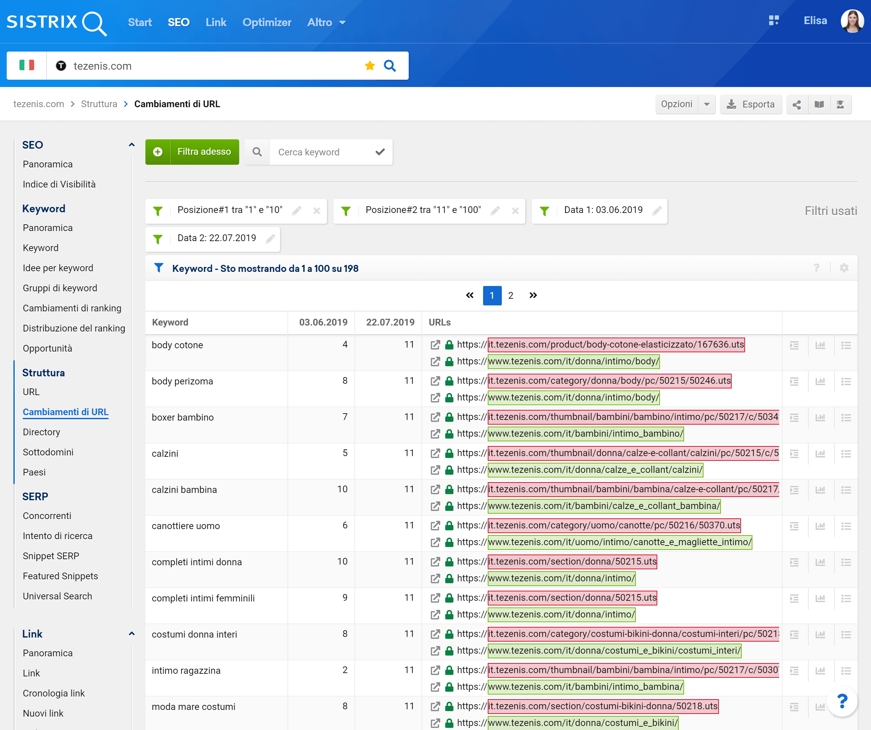Toggle the favorite star in search bar
The width and height of the screenshot is (871, 730).
click(370, 66)
